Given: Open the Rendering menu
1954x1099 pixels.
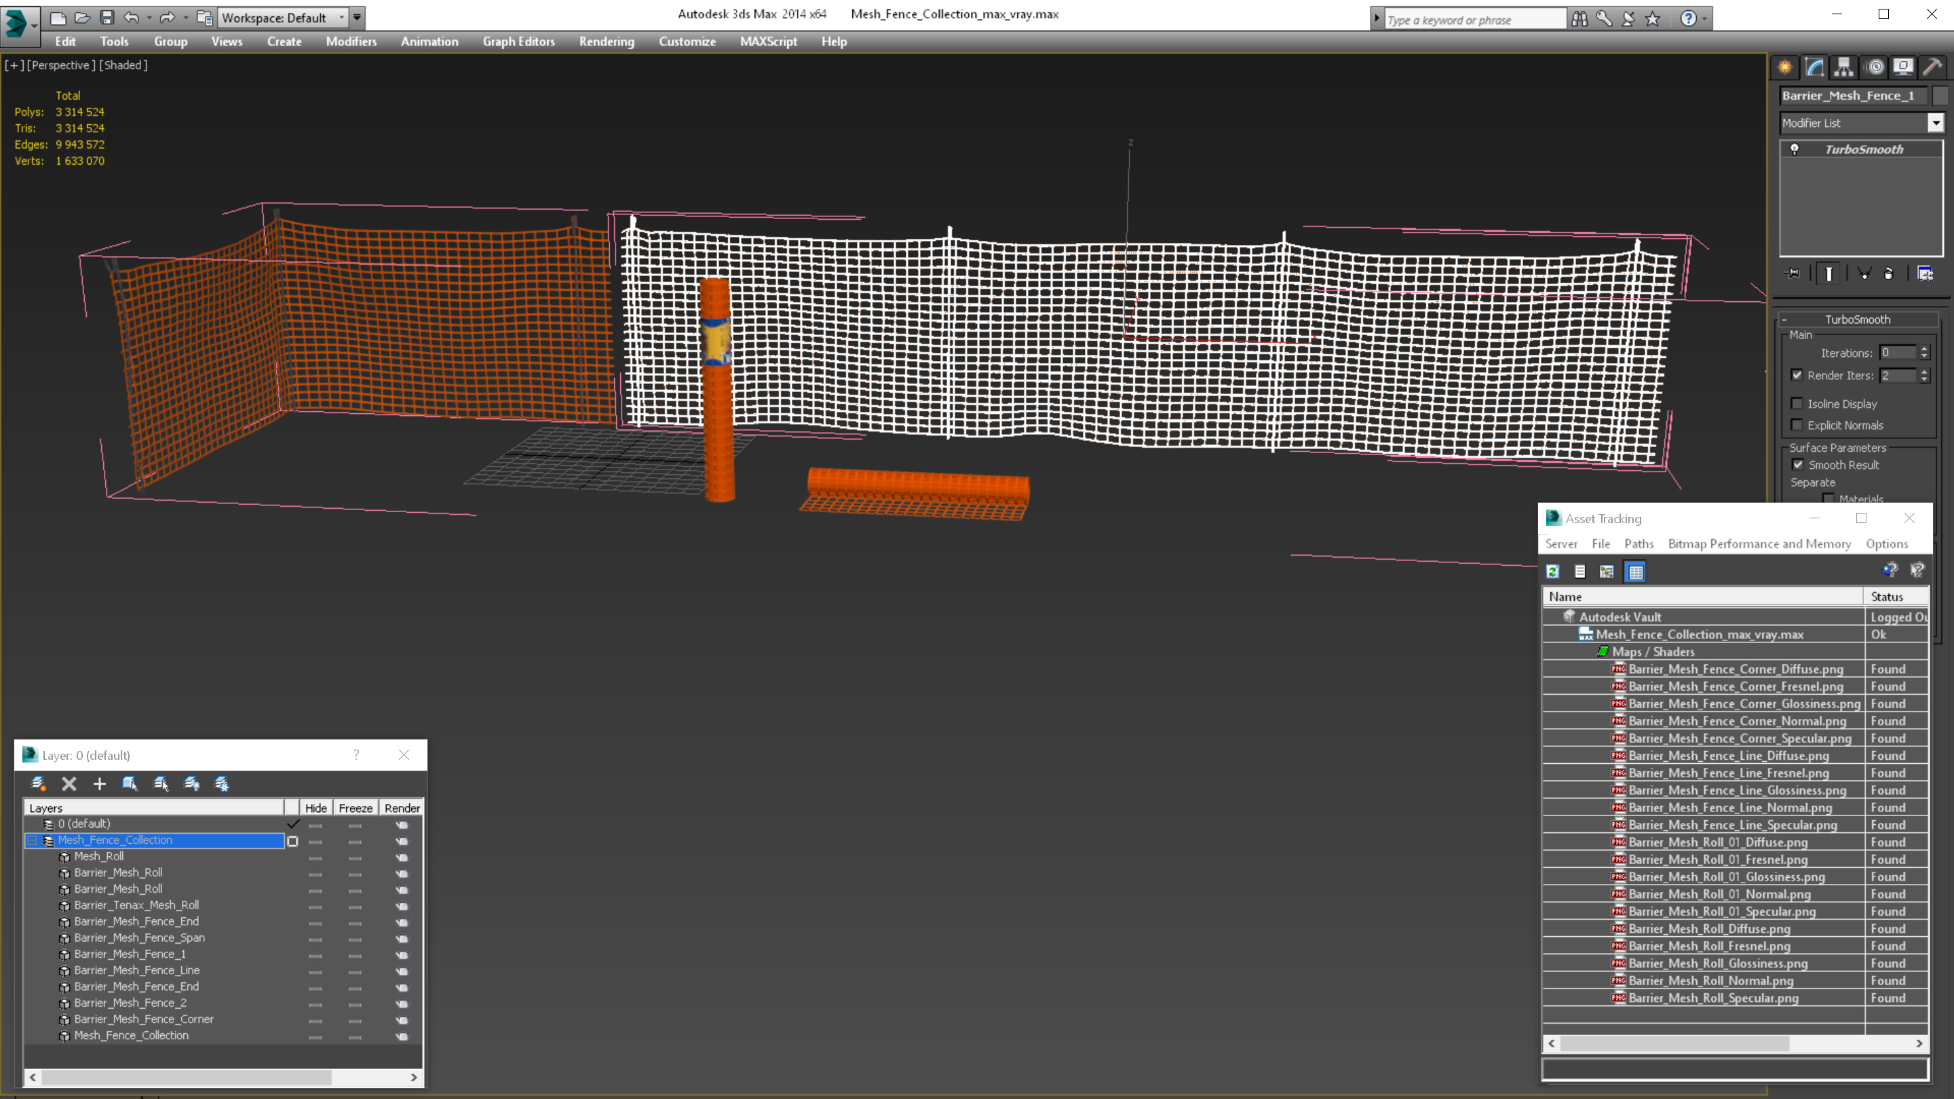Looking at the screenshot, I should tap(607, 41).
